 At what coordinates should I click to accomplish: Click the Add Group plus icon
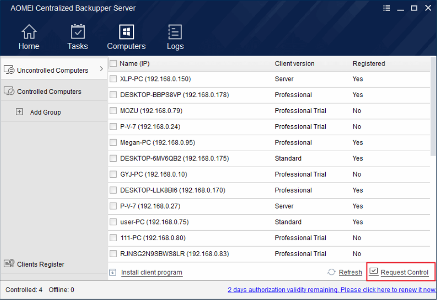point(19,112)
